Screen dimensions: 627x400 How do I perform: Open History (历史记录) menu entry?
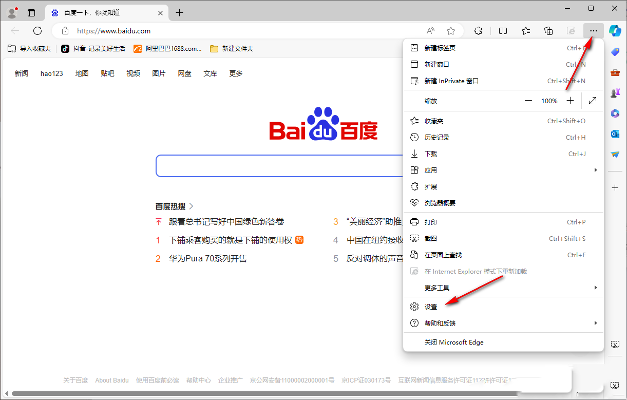pyautogui.click(x=503, y=137)
